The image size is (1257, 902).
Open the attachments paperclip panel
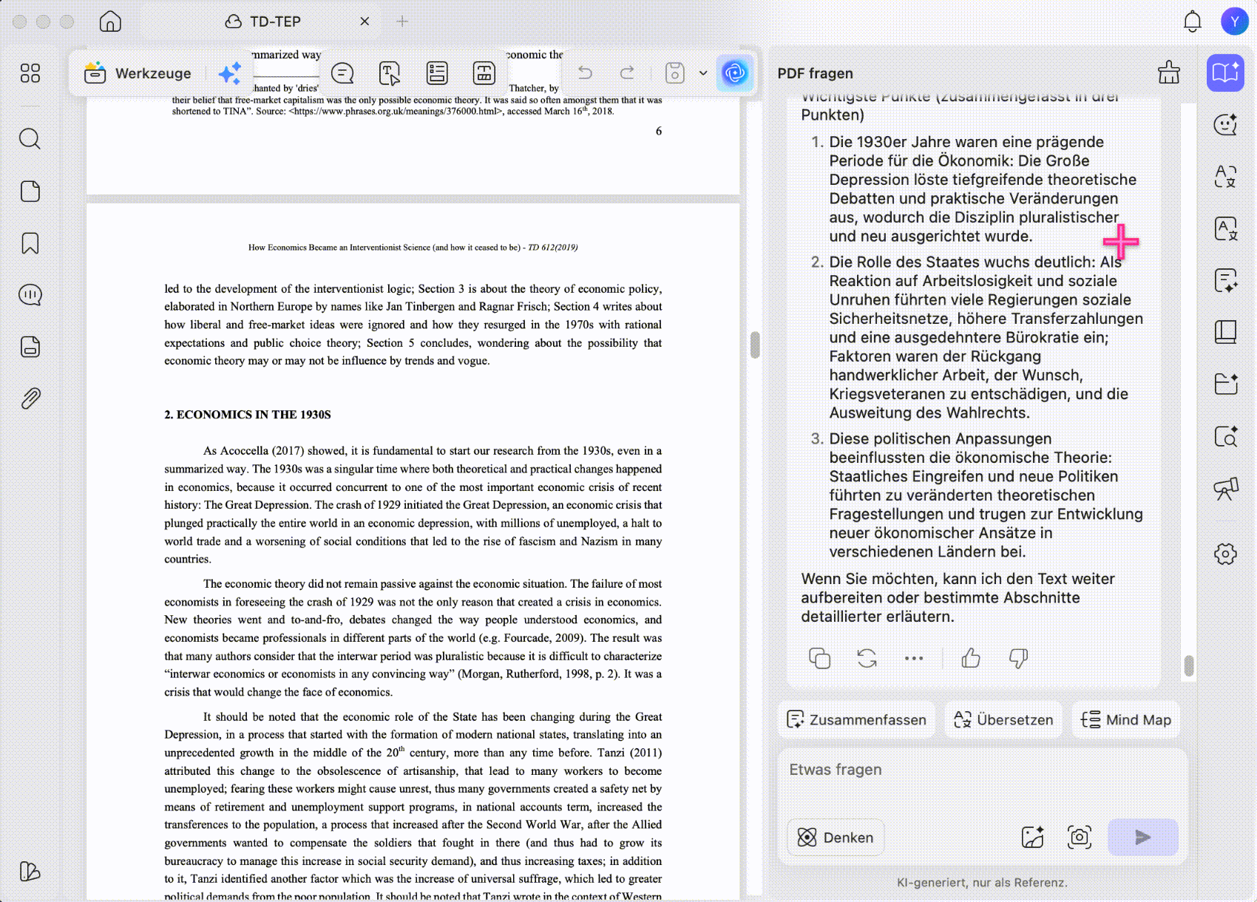(30, 399)
